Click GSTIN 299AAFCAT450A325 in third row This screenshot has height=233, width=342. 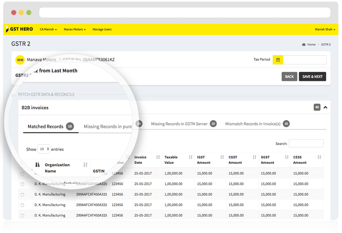(x=92, y=195)
